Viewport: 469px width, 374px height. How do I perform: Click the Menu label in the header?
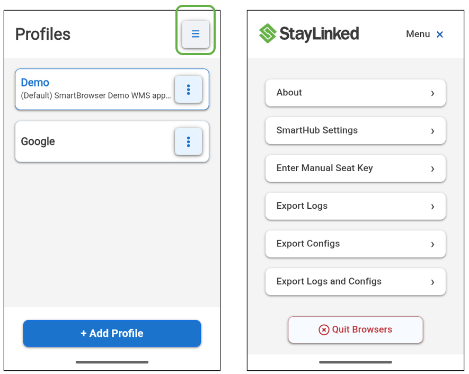(418, 34)
